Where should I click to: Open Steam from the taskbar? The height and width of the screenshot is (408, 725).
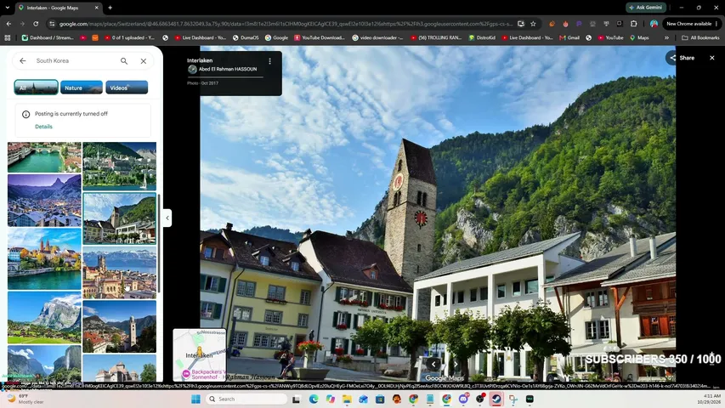[496, 399]
